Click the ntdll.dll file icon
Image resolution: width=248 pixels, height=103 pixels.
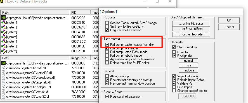(x=3, y=68)
